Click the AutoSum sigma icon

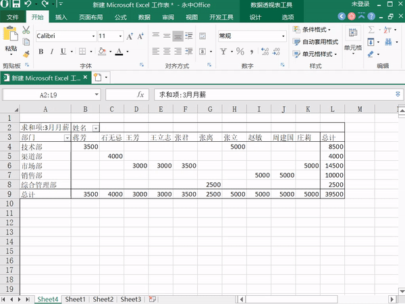(371, 30)
